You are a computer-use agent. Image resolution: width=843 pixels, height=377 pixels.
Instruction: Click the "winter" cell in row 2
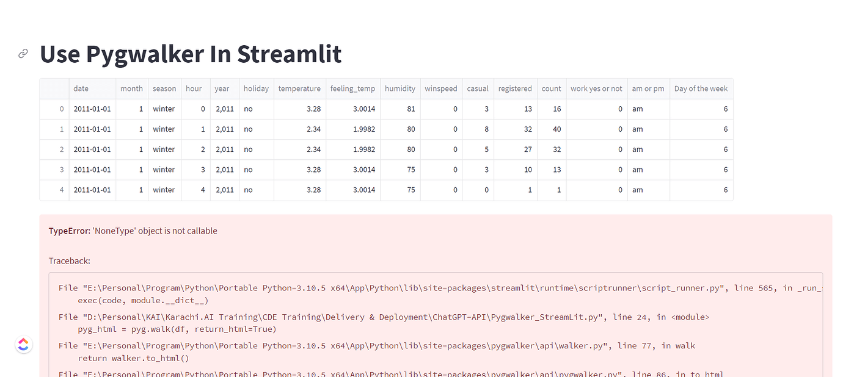[164, 149]
